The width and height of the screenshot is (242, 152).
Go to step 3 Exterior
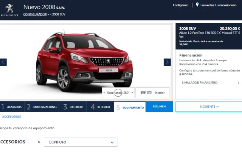click(x=73, y=107)
